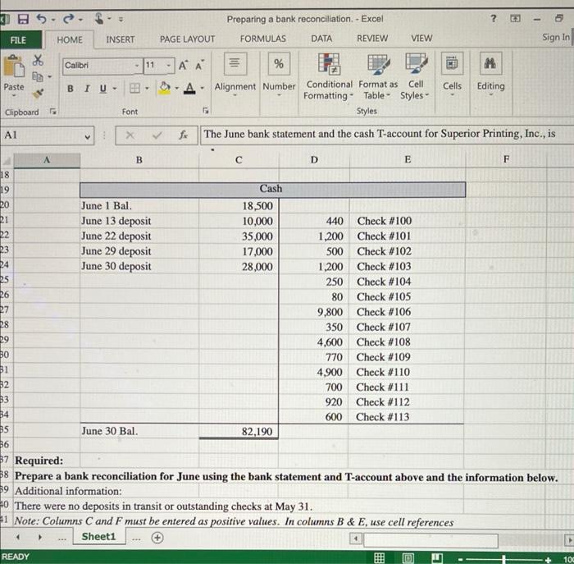Click the previous sheet scroll arrow
574x564 pixels.
pos(17,538)
